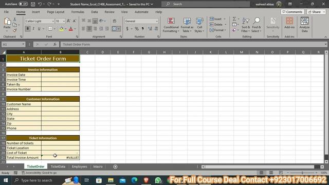Click the AutoSum sigma icon

tap(234, 19)
